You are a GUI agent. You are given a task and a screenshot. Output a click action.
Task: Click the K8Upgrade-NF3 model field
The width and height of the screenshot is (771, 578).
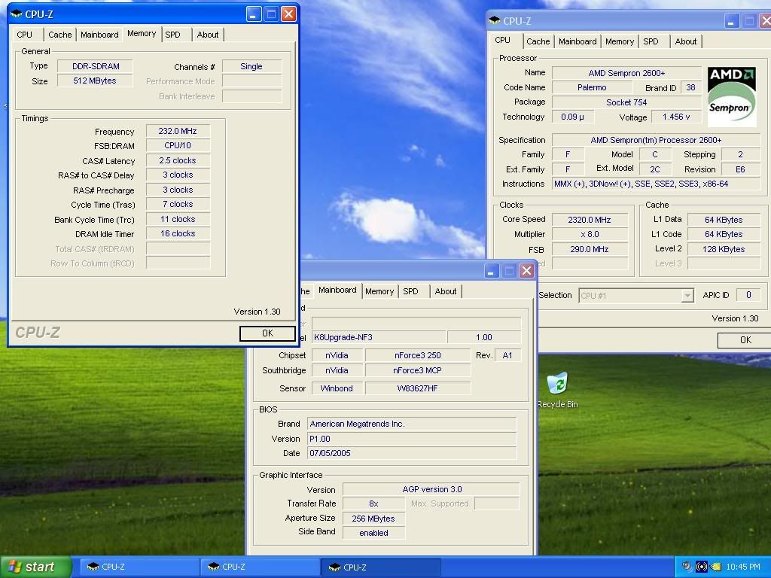(x=379, y=337)
